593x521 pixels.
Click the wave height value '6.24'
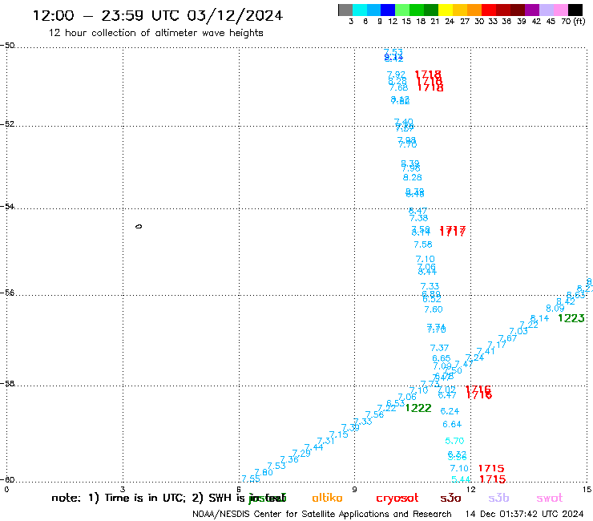[x=450, y=411]
